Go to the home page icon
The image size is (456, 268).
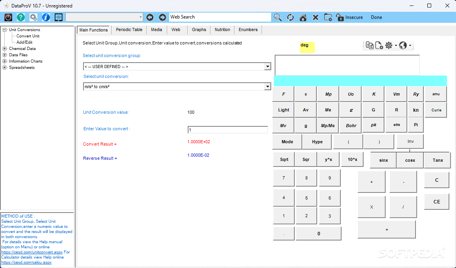pyautogui.click(x=303, y=17)
